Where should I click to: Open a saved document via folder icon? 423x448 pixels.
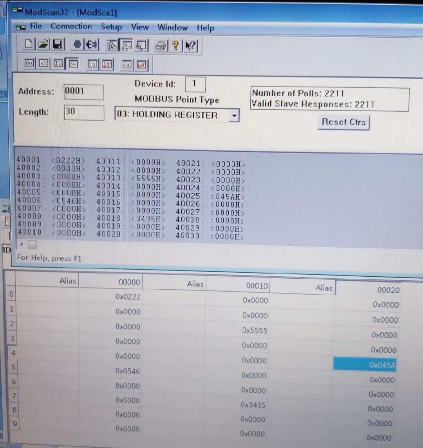click(x=43, y=44)
